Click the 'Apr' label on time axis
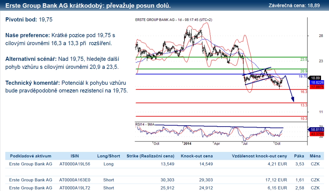Image resolution: width=329 pixels, height=191 pixels. pos(217,144)
